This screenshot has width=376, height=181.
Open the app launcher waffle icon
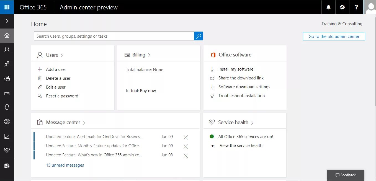point(7,7)
